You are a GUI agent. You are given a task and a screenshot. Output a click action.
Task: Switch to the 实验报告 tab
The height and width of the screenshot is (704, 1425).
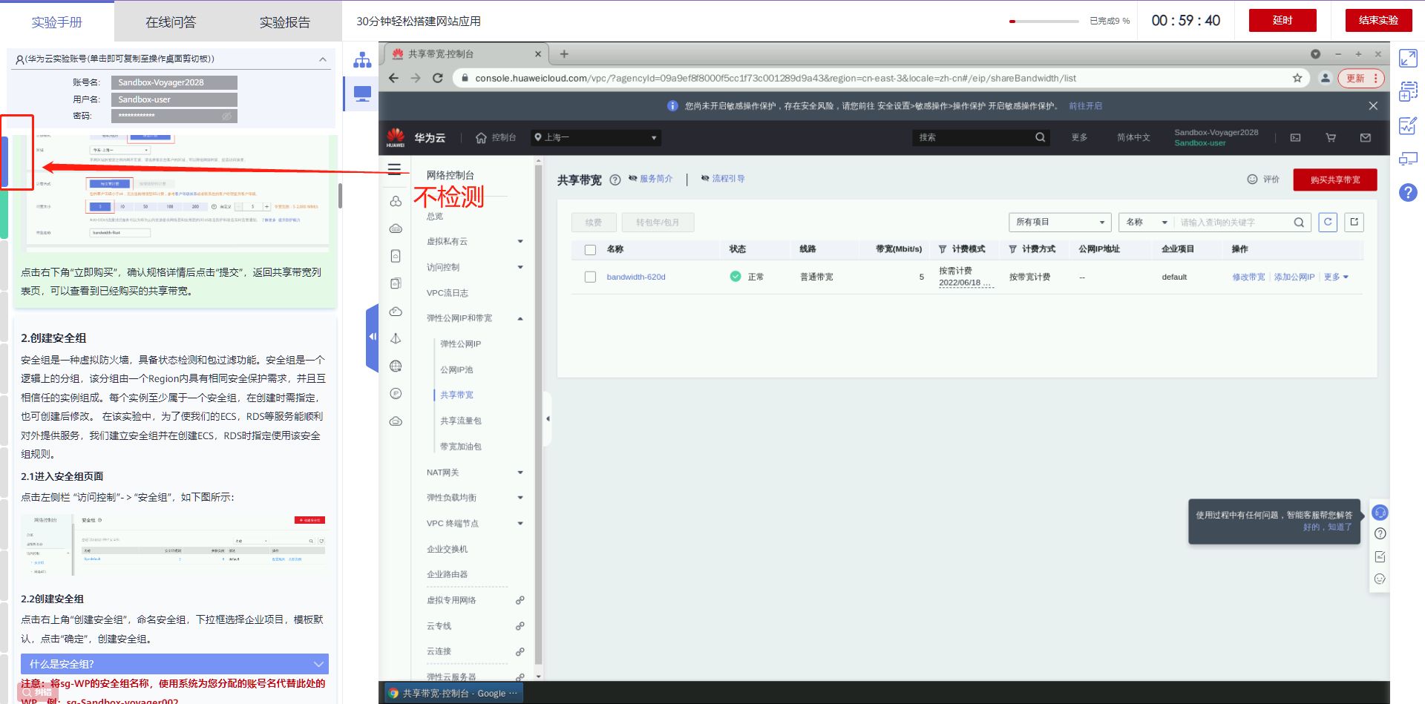[285, 22]
